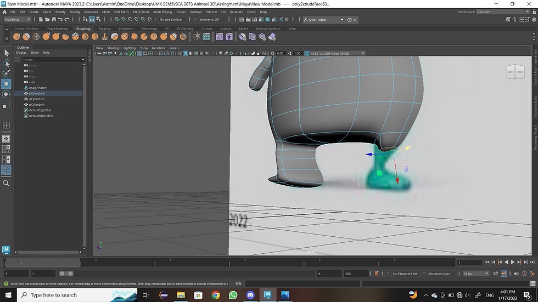Screen dimensions: 538x302
Task: Open the Deform menu
Action: tap(212, 12)
